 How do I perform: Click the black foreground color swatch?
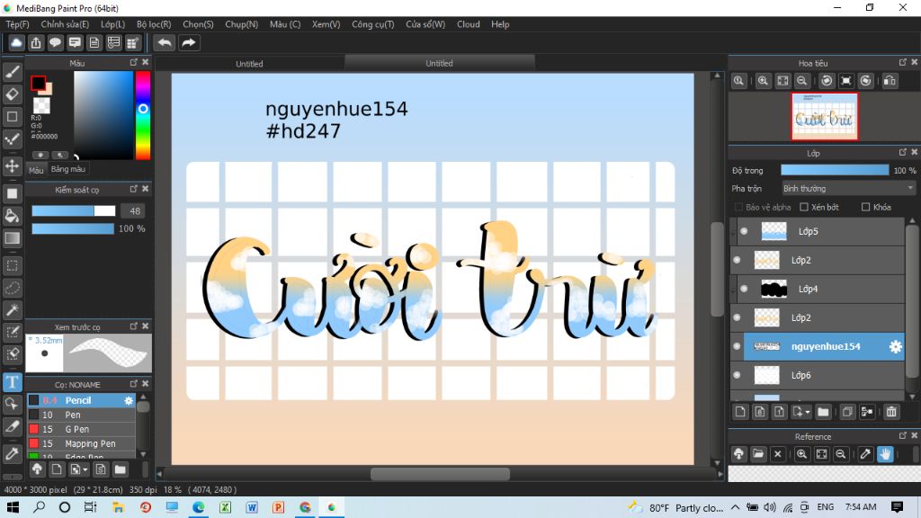[x=38, y=84]
